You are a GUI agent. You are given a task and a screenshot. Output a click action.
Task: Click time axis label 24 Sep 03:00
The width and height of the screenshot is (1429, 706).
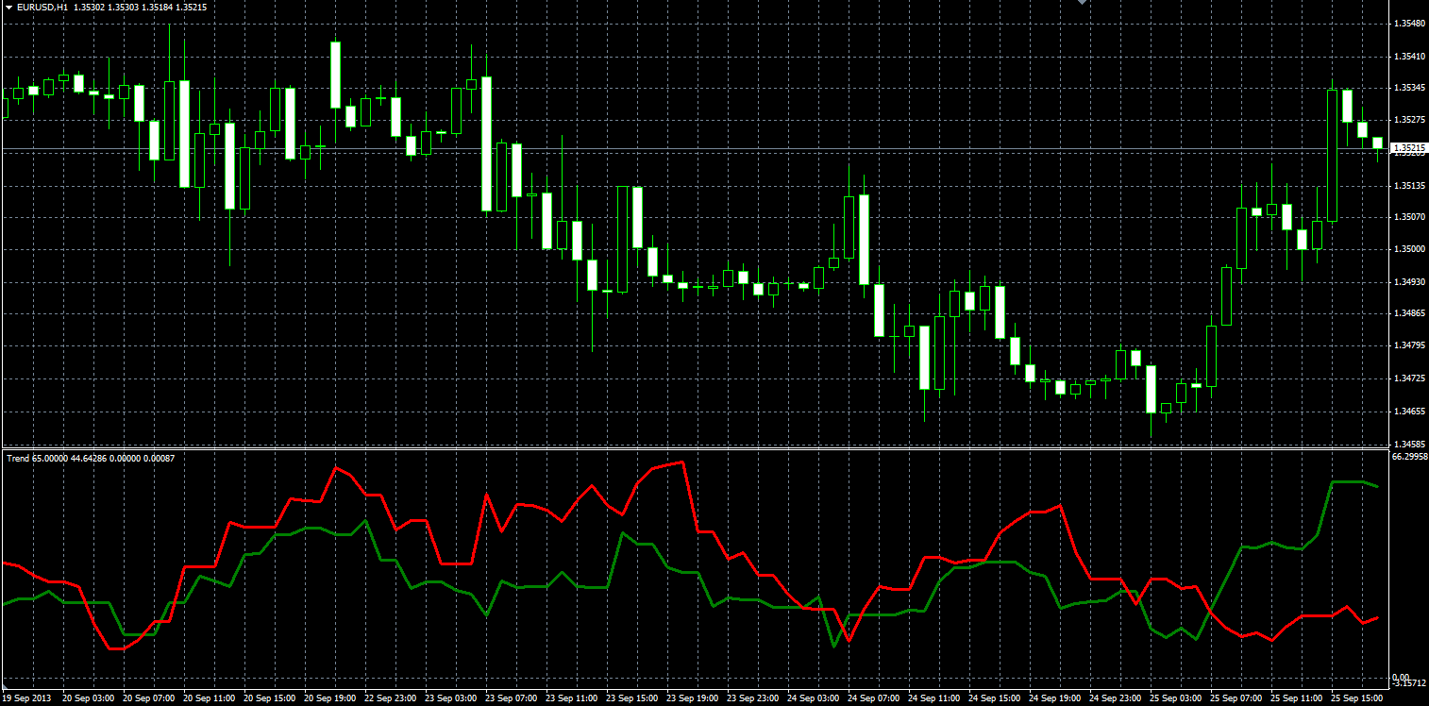click(813, 698)
